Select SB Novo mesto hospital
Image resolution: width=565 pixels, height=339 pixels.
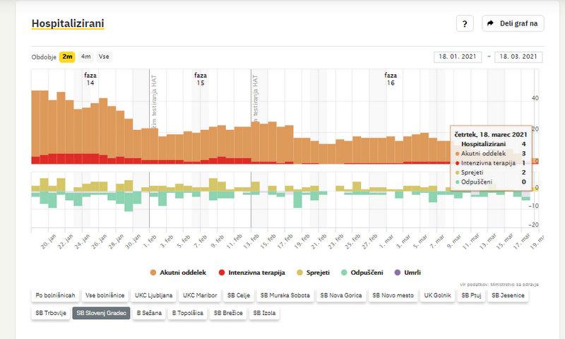pos(395,295)
